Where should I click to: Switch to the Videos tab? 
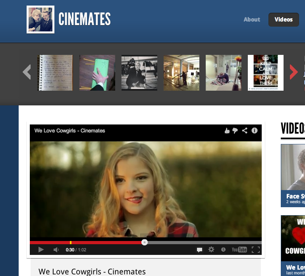[x=284, y=19]
